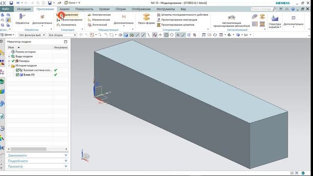Select the Блок (1) feature label
This screenshot has width=313, height=176.
point(29,75)
